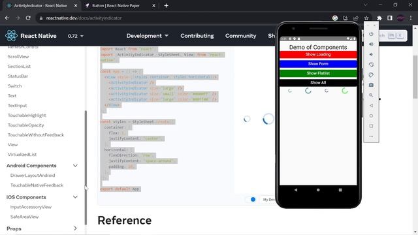Click the share page icon
Image resolution: width=418 pixels, height=235 pixels.
[356, 18]
